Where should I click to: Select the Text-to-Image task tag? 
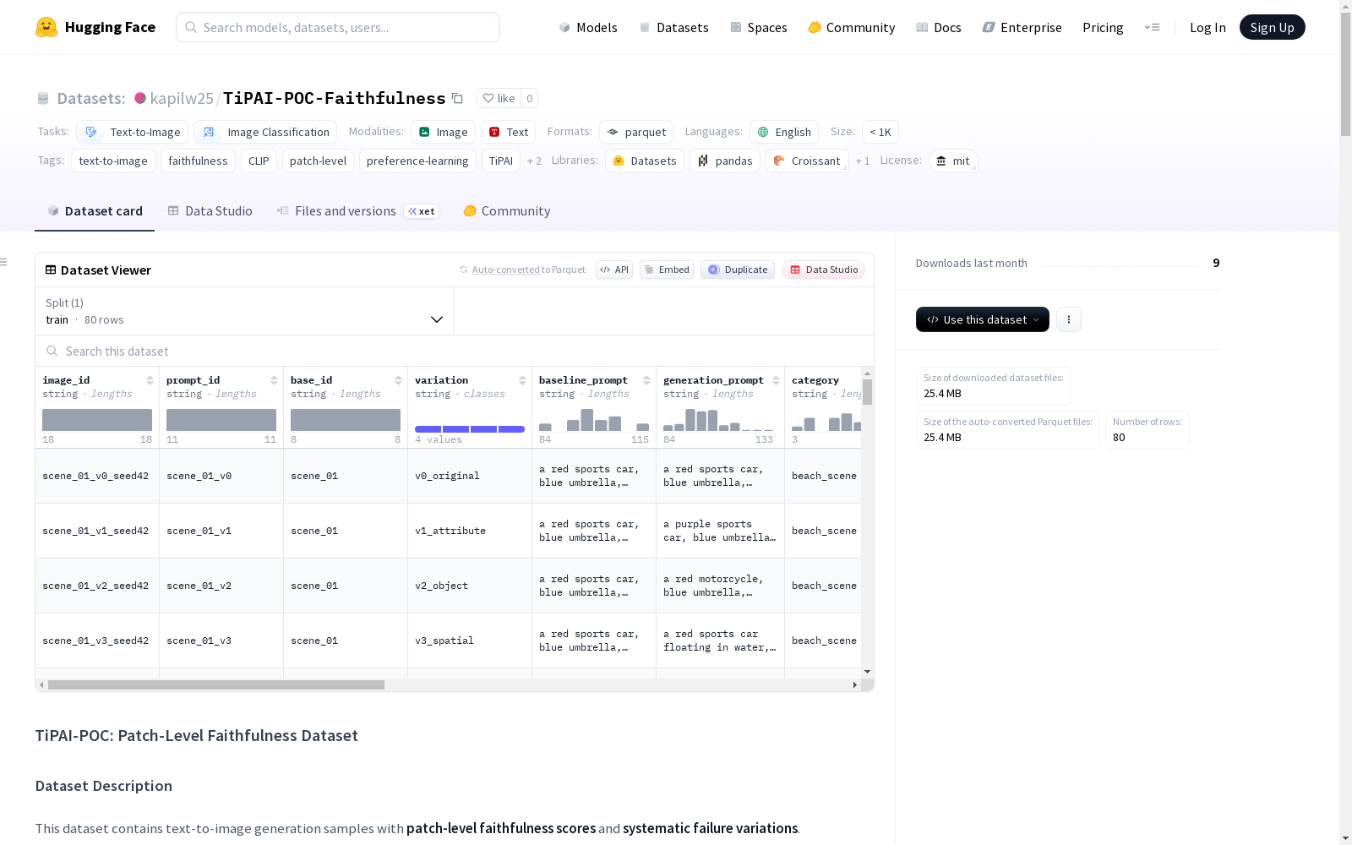click(133, 132)
